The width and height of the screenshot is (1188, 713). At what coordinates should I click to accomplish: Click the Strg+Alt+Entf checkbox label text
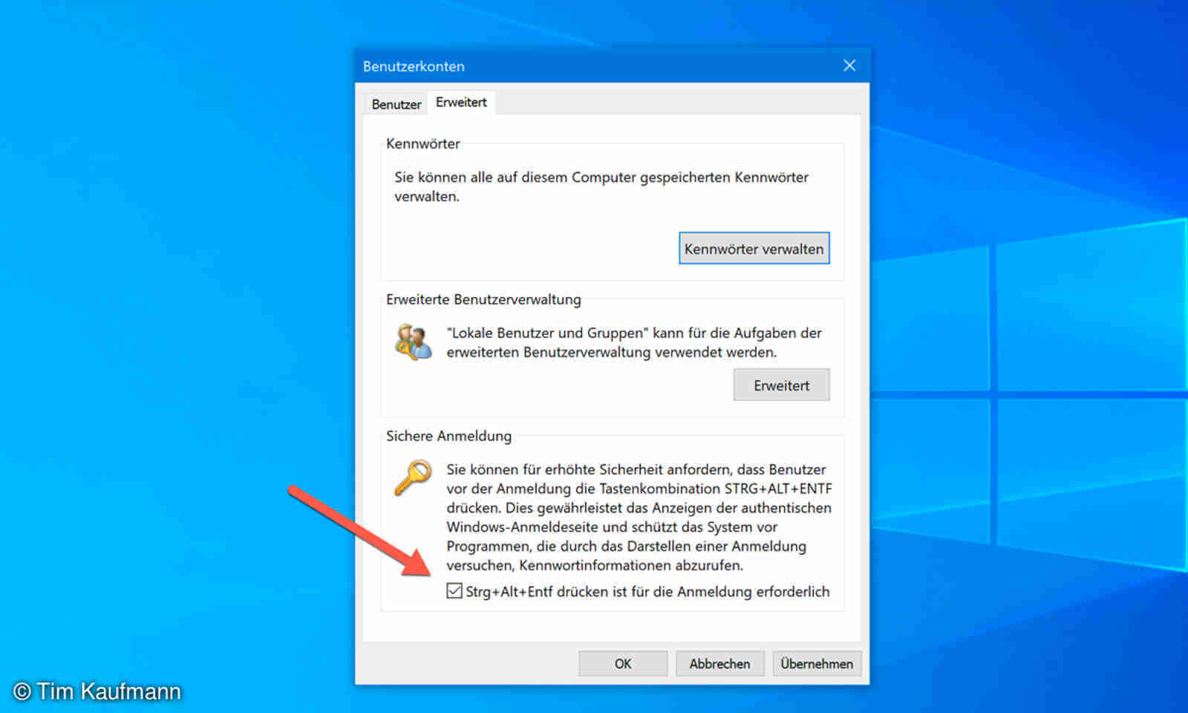(x=647, y=591)
